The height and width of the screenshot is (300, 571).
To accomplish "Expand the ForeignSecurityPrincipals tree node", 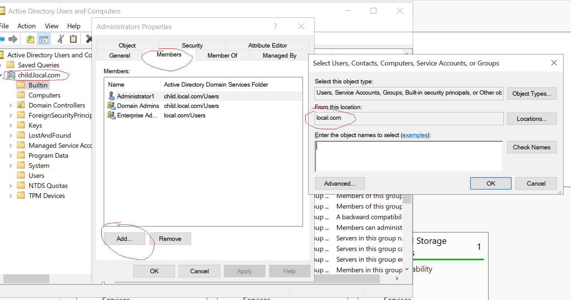I will 10,115.
